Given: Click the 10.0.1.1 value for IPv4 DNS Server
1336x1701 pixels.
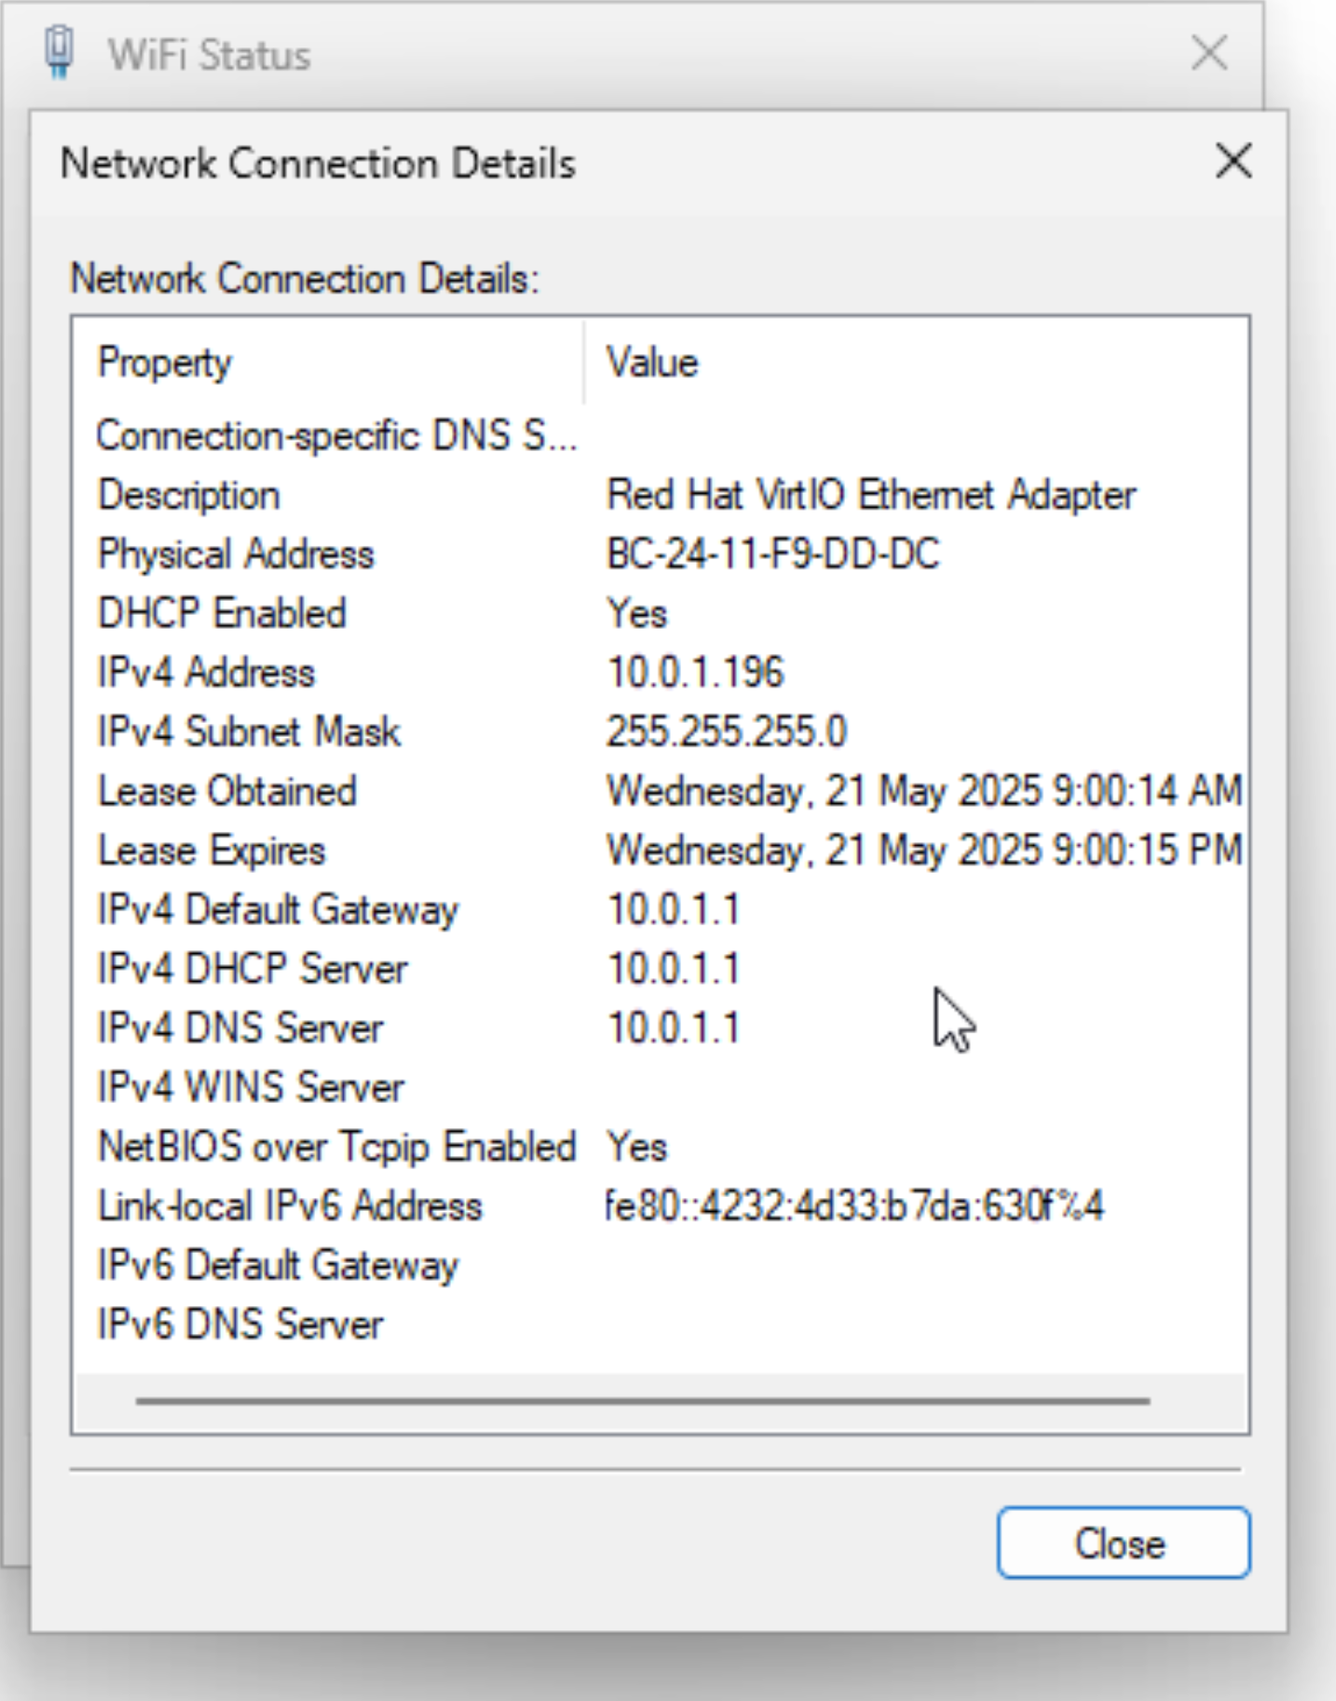Looking at the screenshot, I should (x=674, y=1028).
